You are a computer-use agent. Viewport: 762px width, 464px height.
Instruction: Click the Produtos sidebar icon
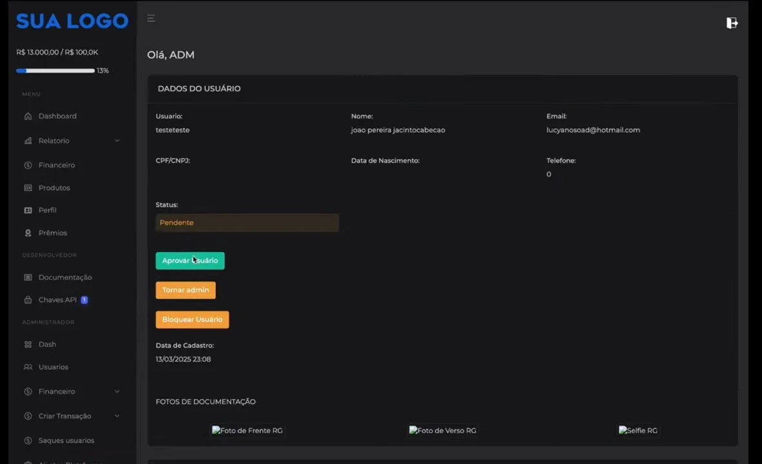28,188
